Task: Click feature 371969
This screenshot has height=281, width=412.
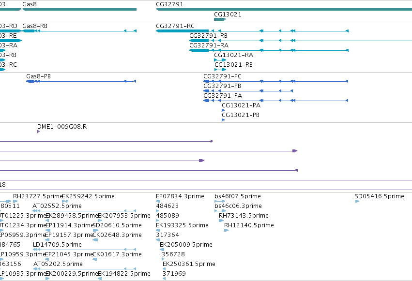Action: pyautogui.click(x=164, y=279)
